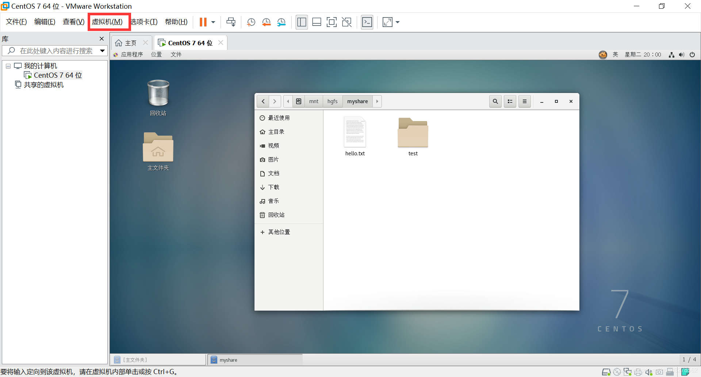Click the power icon in GNOME panel

point(692,55)
